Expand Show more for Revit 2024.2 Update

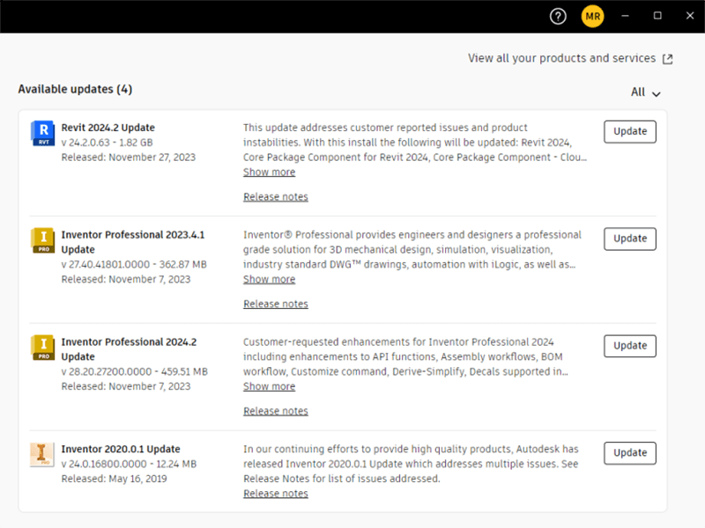269,172
